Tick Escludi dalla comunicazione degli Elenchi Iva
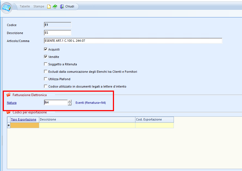Viewport: 242px width, 171px height. (46, 72)
